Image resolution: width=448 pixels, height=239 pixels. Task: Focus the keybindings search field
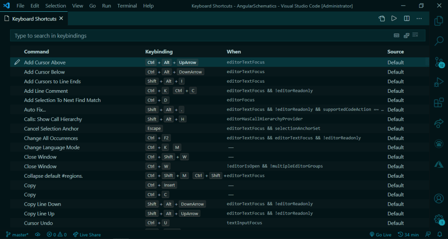[x=197, y=35]
